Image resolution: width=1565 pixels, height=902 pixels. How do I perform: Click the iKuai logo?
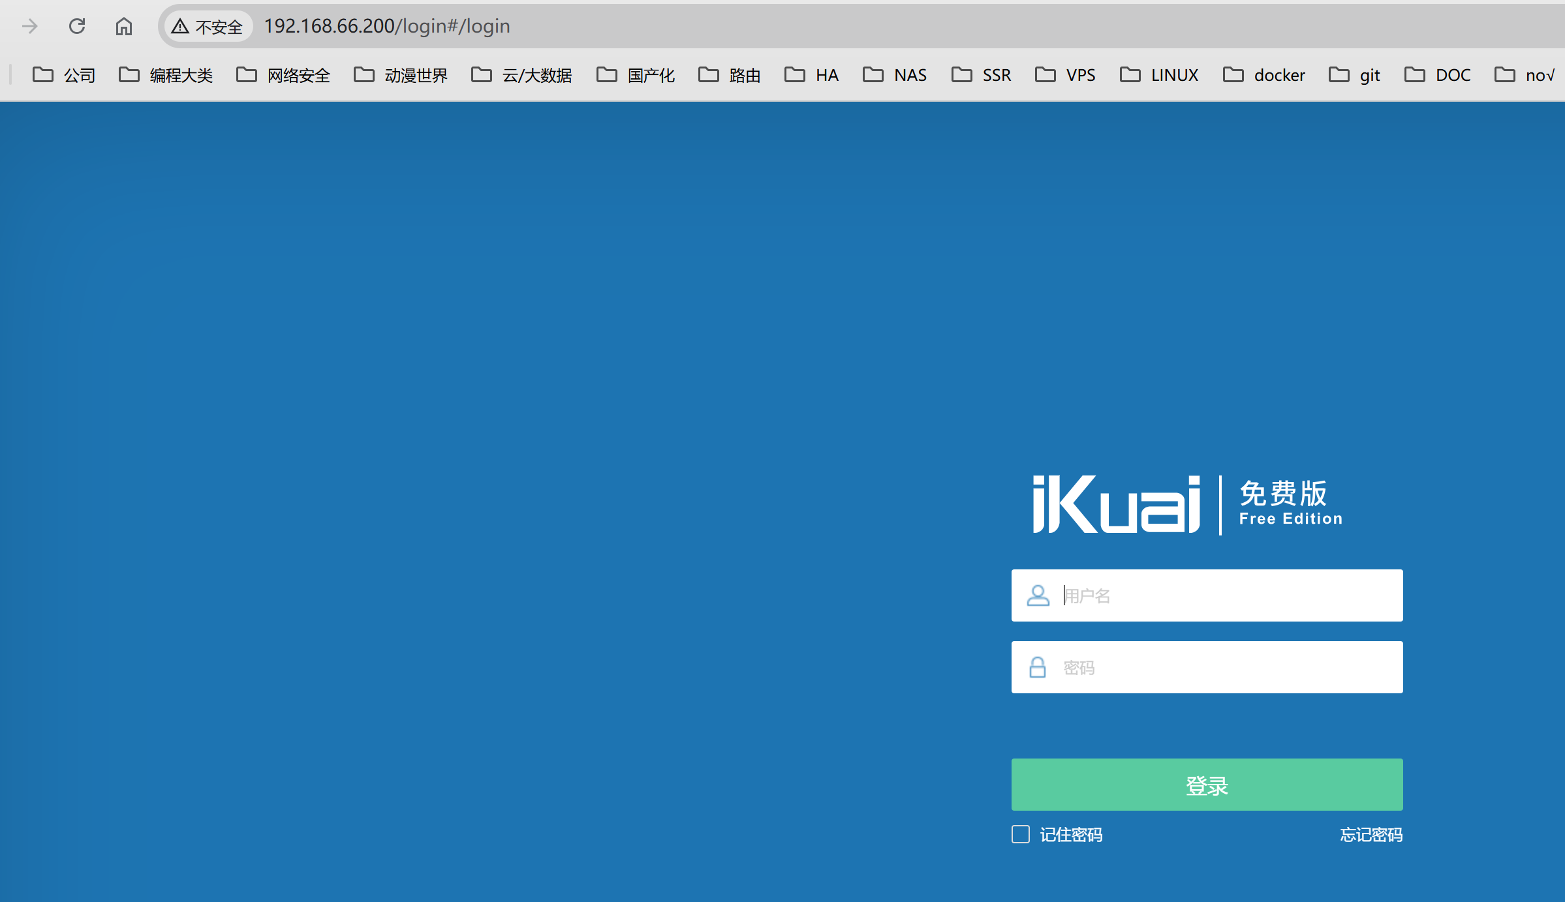coord(1116,504)
